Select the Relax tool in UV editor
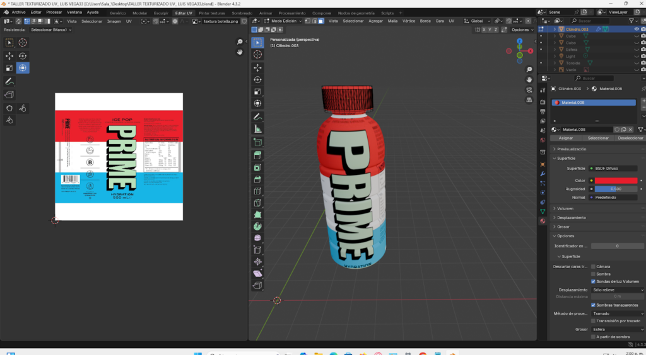Viewport: 646px width, 355px height. pos(23,108)
